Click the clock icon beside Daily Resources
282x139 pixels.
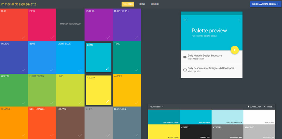185,70
